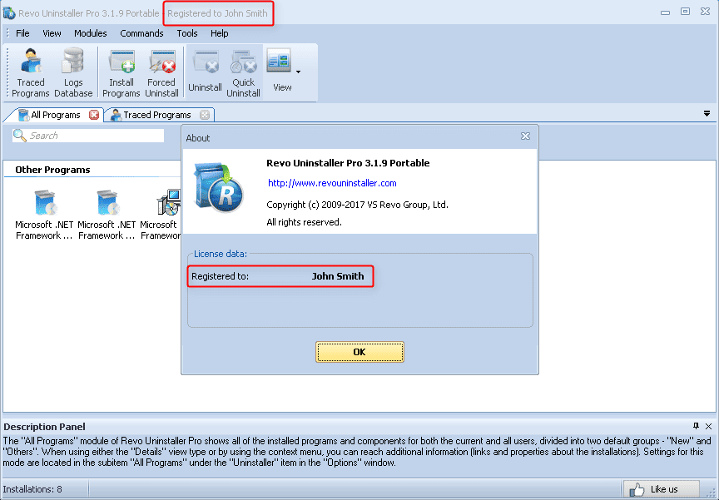The width and height of the screenshot is (719, 500).
Task: Switch to the Traced Programs tab
Action: click(x=151, y=115)
